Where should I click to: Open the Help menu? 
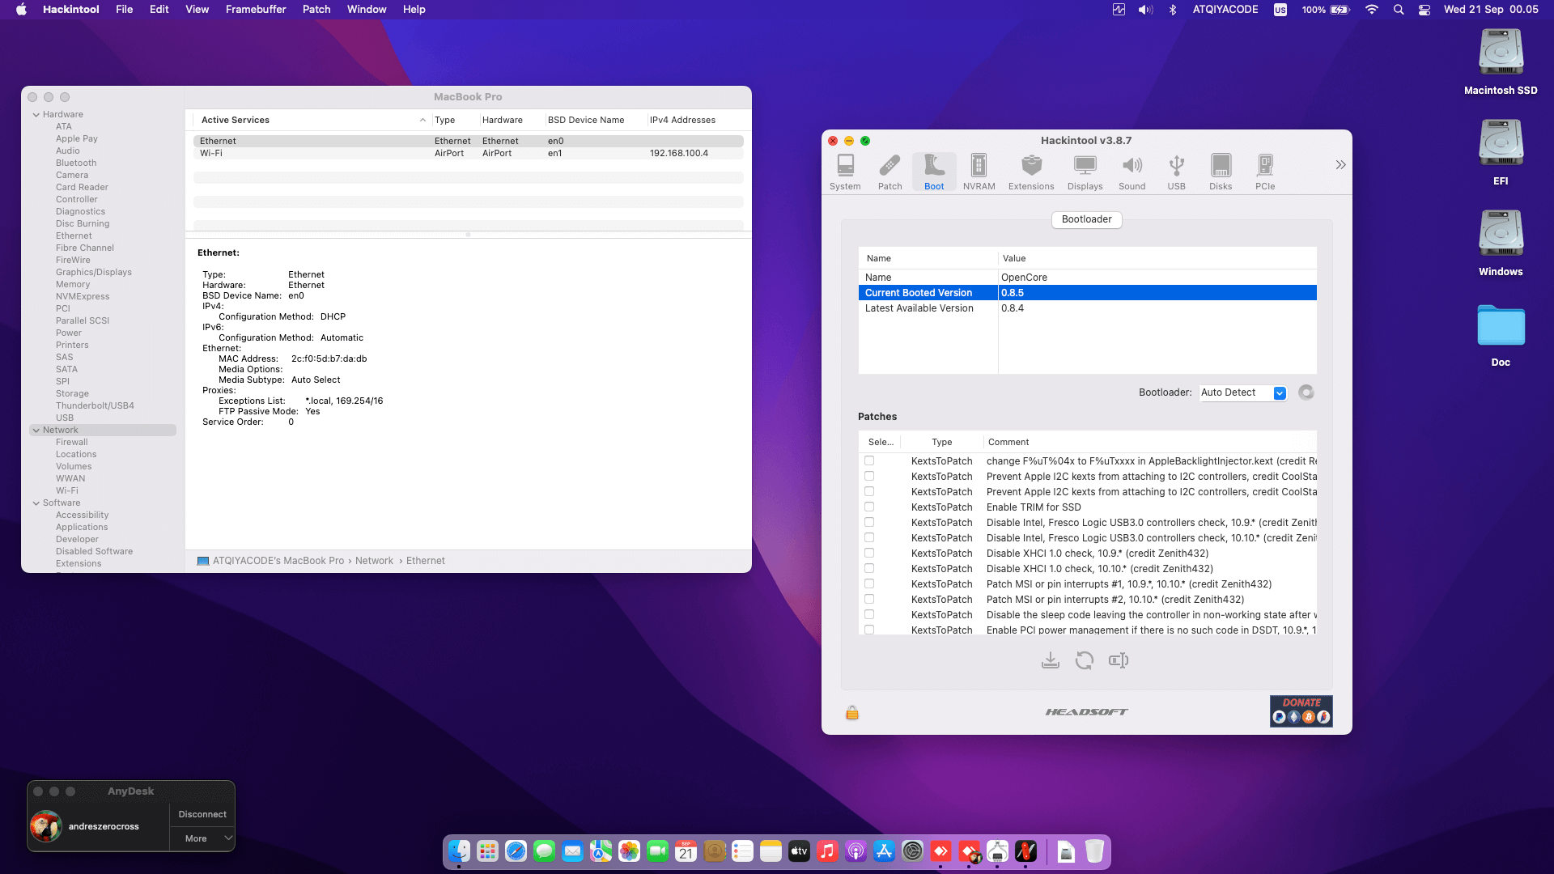point(414,10)
